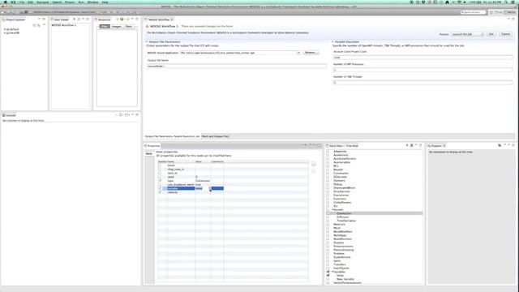Click the first Resources toolbar icon
Screen dimensions: 519x292
tap(117, 19)
